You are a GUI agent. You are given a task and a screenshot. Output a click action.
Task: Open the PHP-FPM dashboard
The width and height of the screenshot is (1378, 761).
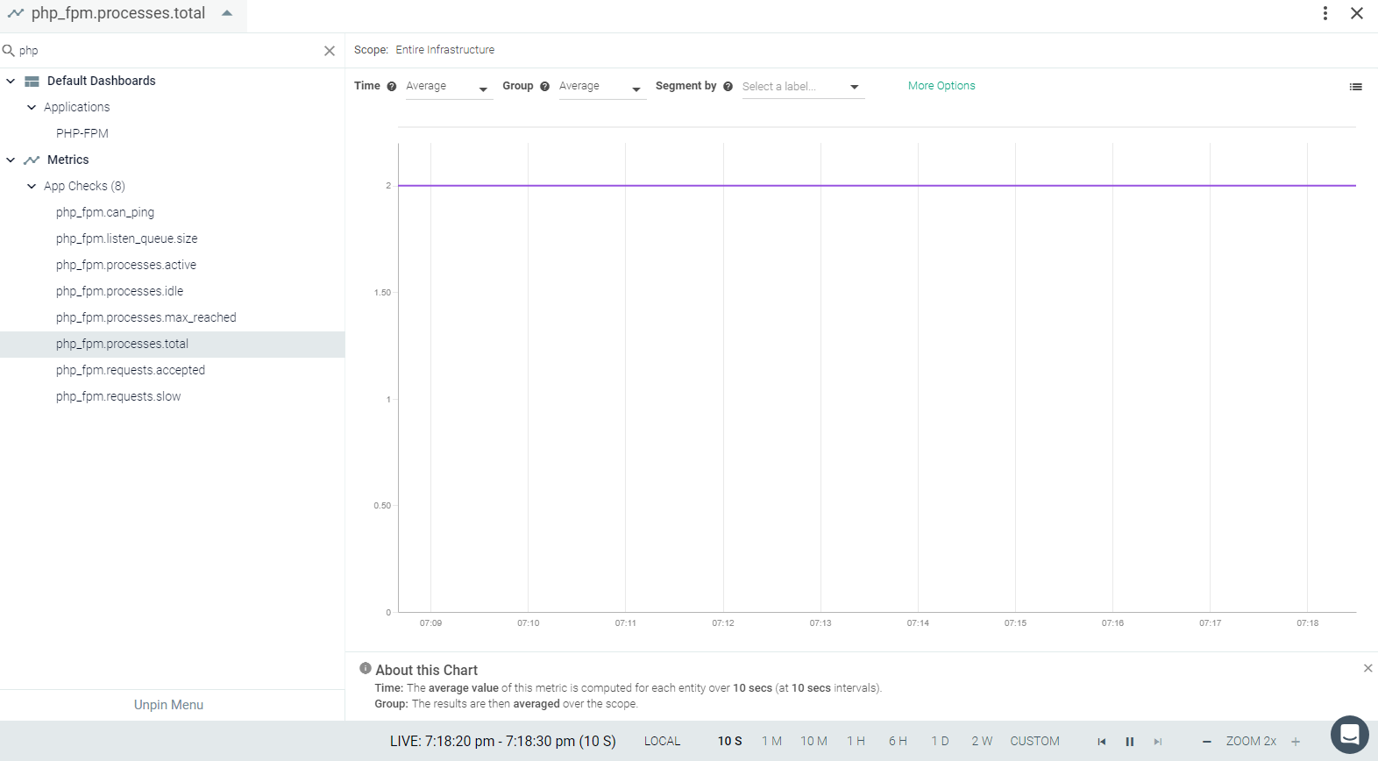pos(82,133)
